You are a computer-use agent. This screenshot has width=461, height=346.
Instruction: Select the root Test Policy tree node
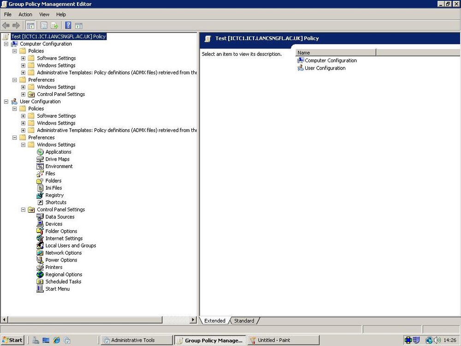pyautogui.click(x=58, y=36)
